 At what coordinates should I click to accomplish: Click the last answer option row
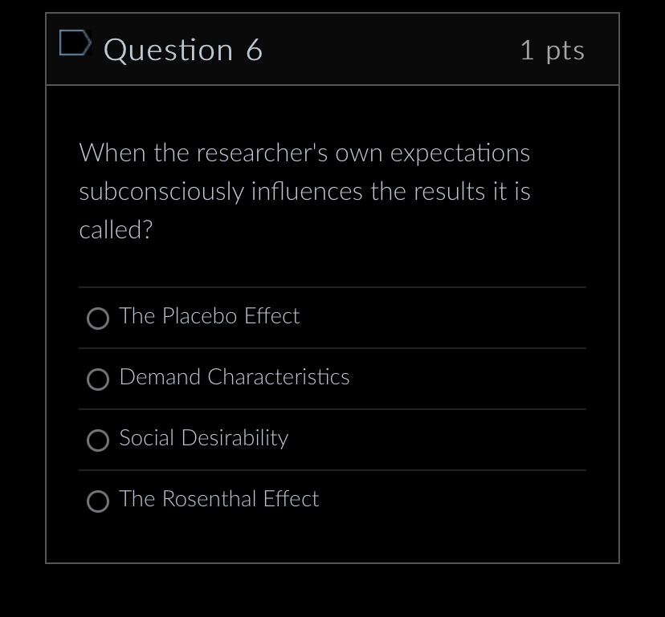click(x=332, y=501)
